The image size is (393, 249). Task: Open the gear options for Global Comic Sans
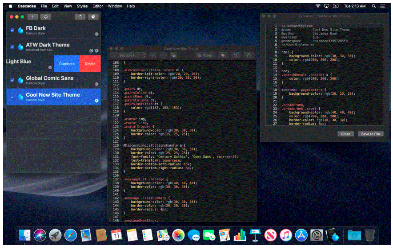click(96, 84)
